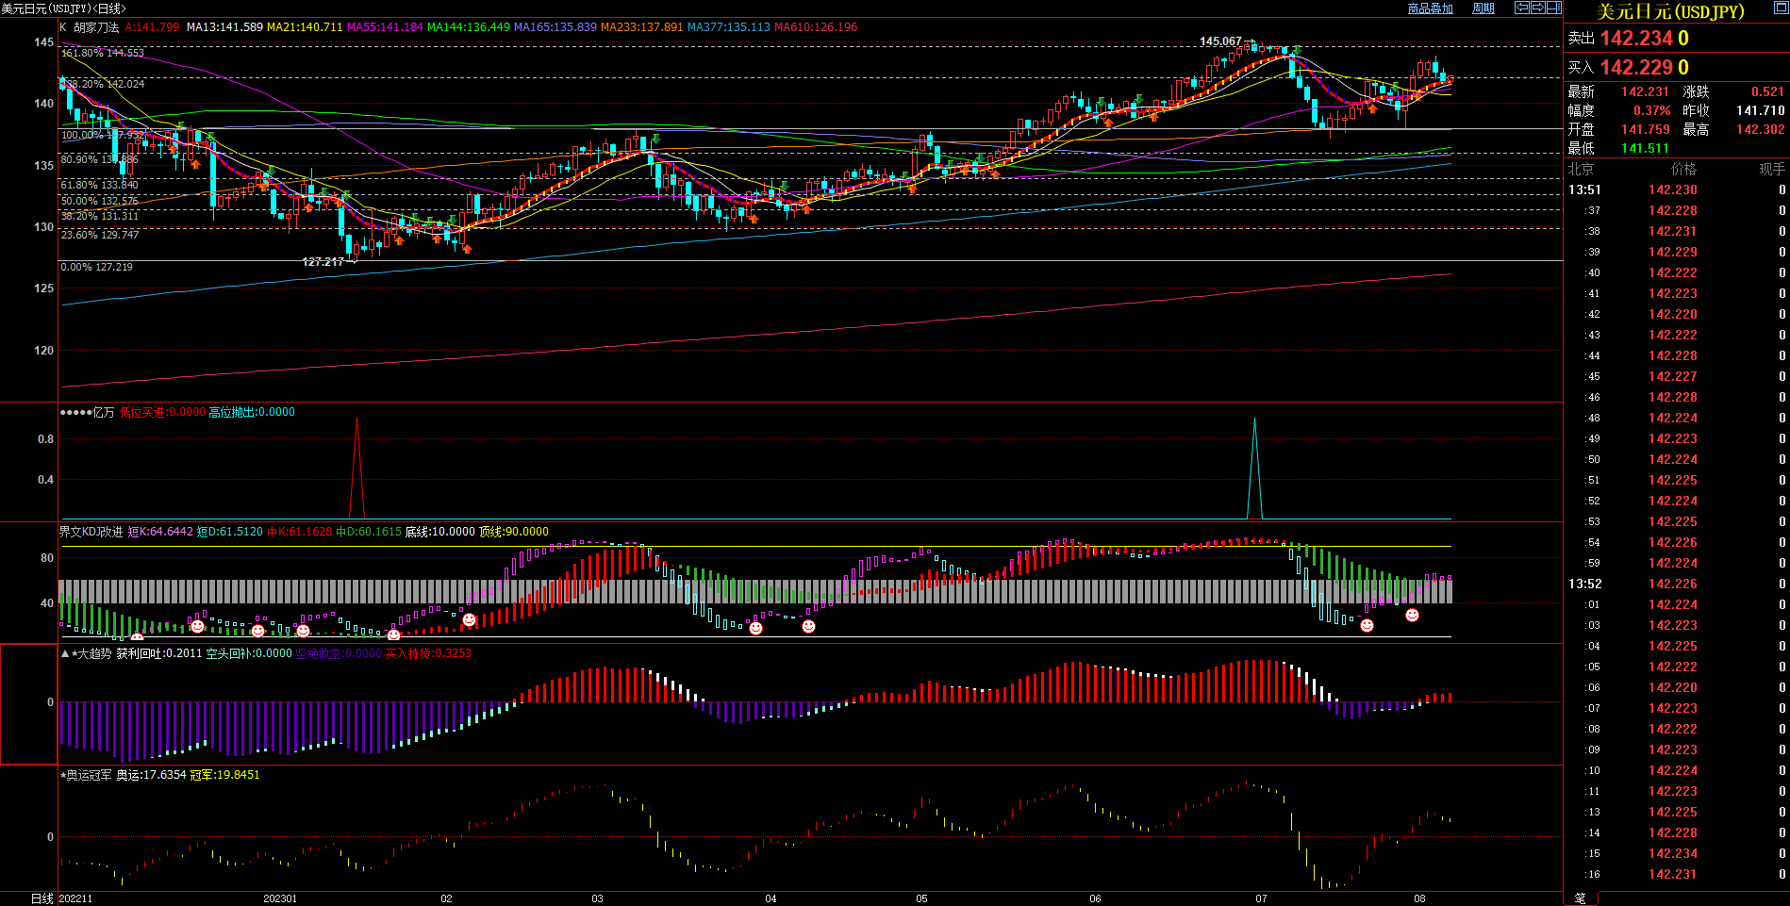This screenshot has width=1790, height=906.
Task: Click the right arrow navigation icon
Action: pyautogui.click(x=1537, y=8)
